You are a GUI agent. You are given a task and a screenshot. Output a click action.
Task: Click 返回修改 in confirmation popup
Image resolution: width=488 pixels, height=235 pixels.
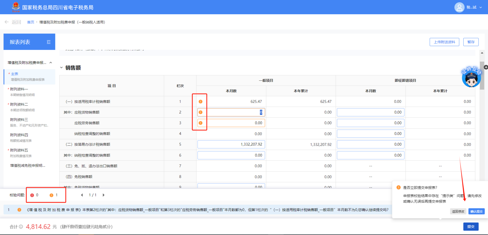pos(458,211)
